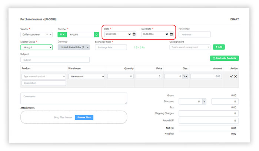Expand the Master Group dropdown
Image resolution: width=259 pixels, height=151 pixels.
point(36,47)
